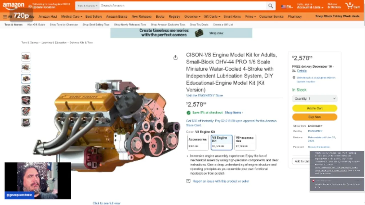This screenshot has height=205, width=365.
Task: Open Best Sellers in navigation bar
Action: point(94,17)
